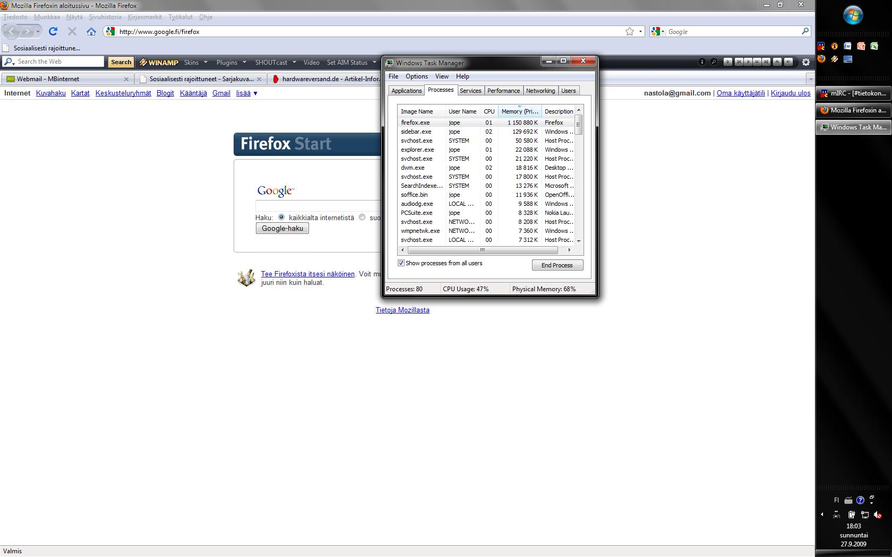The height and width of the screenshot is (557, 892).
Task: Open Task Manager Options menu
Action: [417, 76]
